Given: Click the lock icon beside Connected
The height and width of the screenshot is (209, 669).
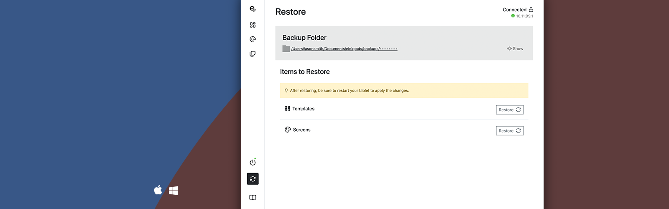Looking at the screenshot, I should (x=531, y=10).
